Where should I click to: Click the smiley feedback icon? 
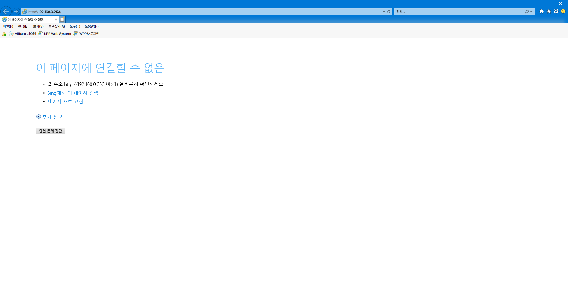[x=563, y=12]
